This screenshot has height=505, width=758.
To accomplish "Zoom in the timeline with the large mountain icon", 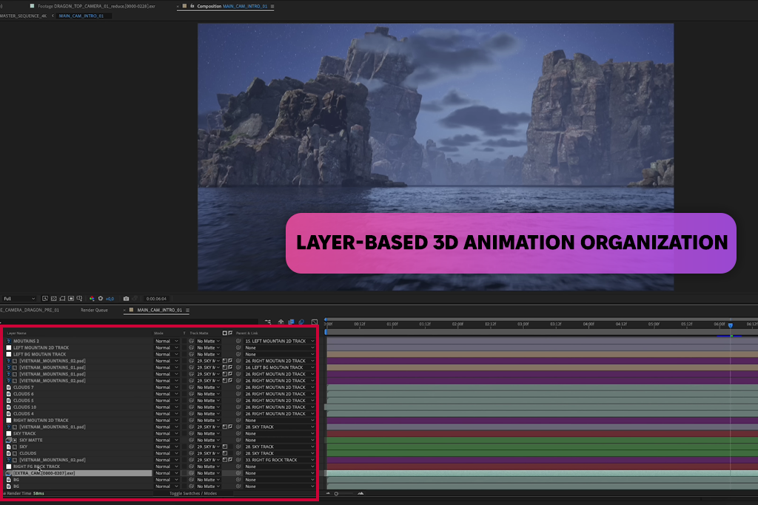I will (x=360, y=493).
